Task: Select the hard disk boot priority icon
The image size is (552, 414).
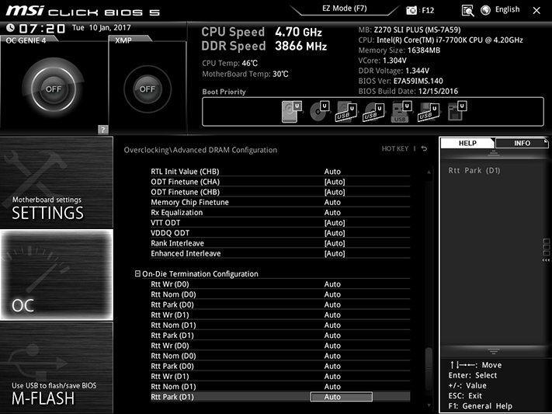Action: (291, 111)
